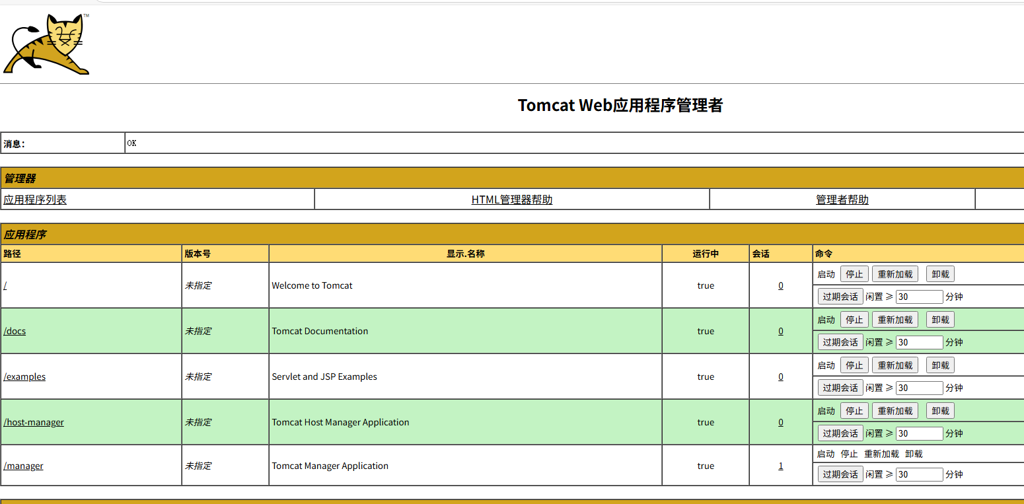Click the Tomcat cat logo image
Viewport: 1024px width, 504px height.
46,44
